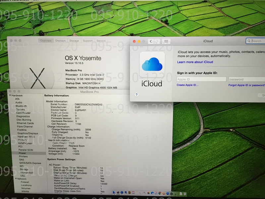The image size is (265, 199).
Task: Focus the password input field
Action: click(x=247, y=79)
